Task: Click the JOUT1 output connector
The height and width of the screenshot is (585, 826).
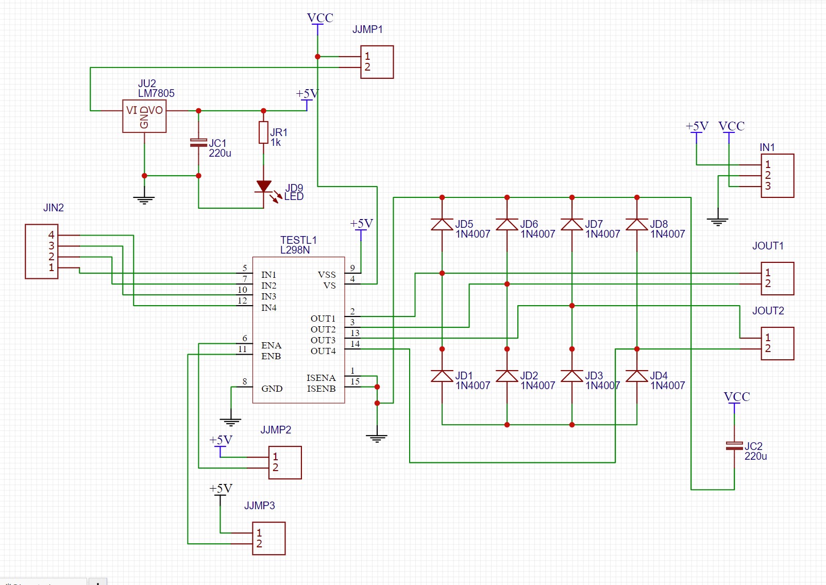Action: click(x=778, y=278)
